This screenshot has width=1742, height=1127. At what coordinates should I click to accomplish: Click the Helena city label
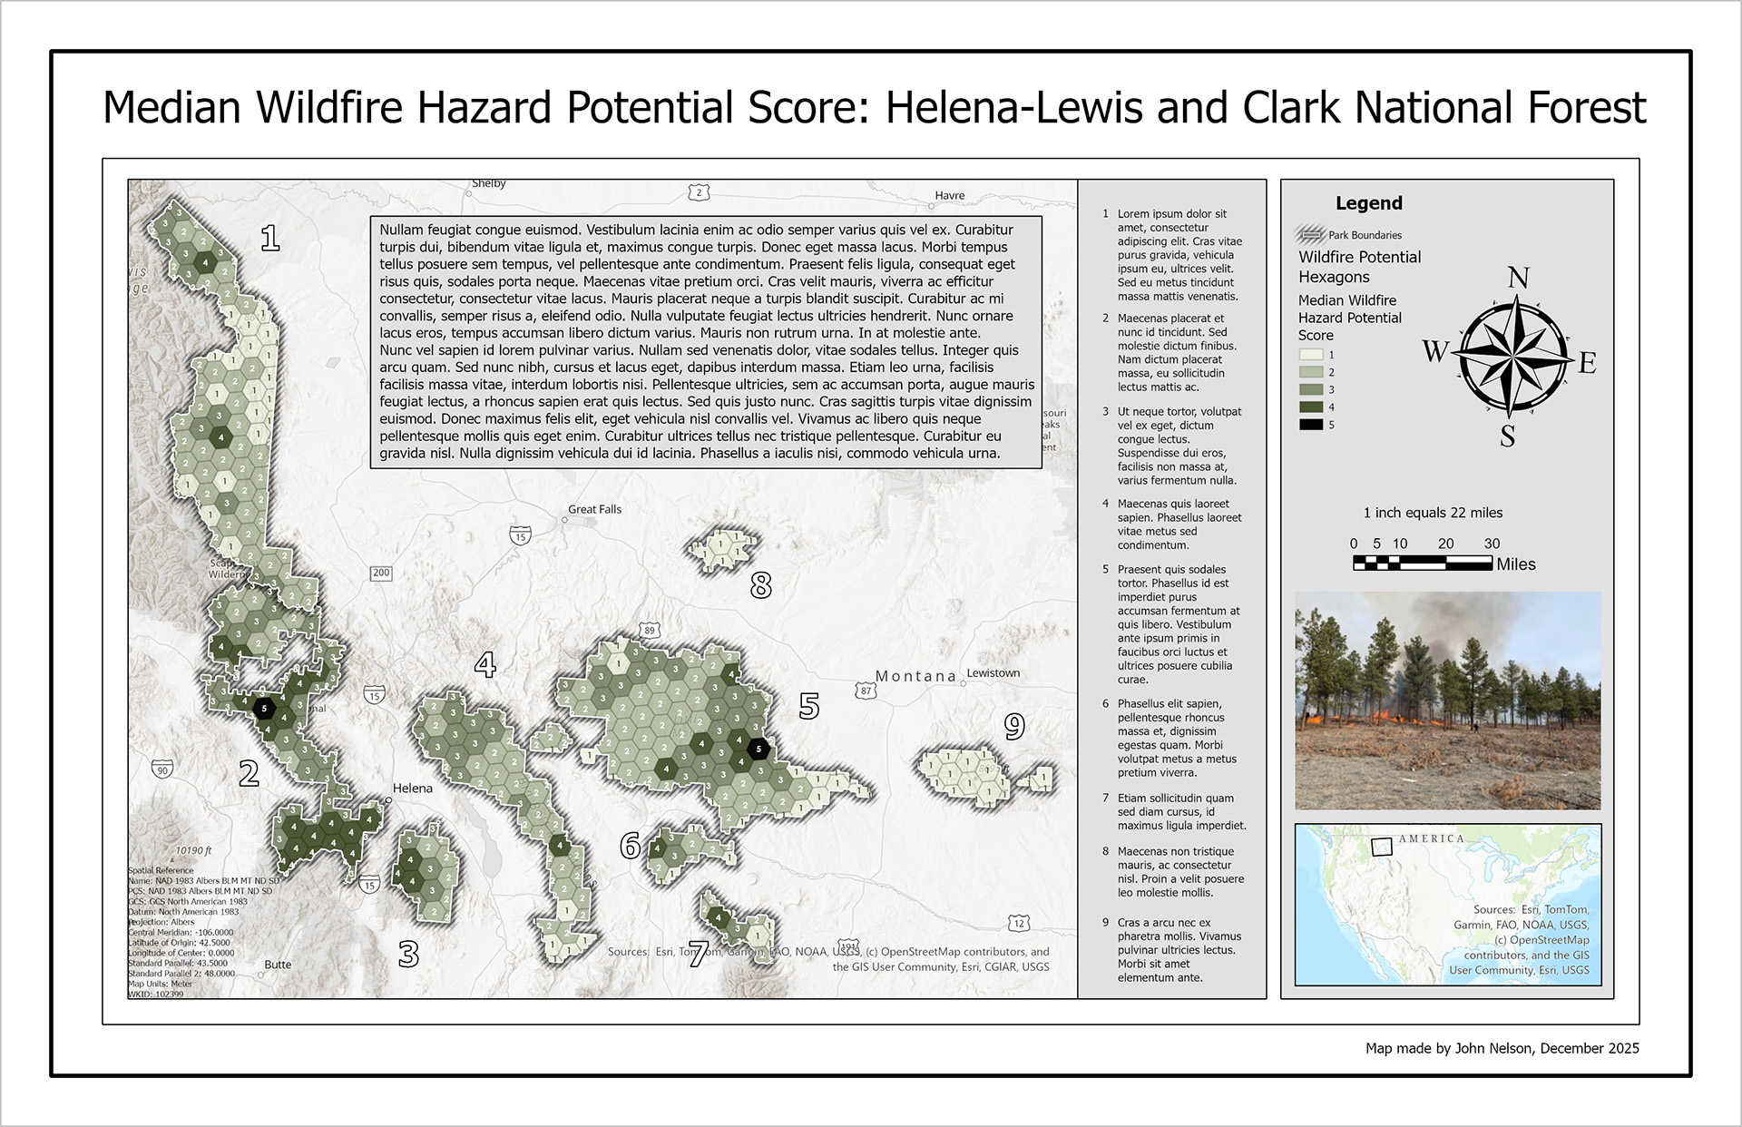point(413,789)
